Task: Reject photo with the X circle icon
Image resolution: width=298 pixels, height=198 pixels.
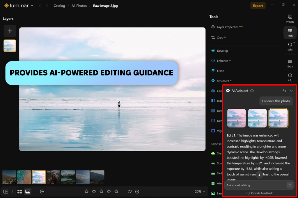Action: coord(137,192)
